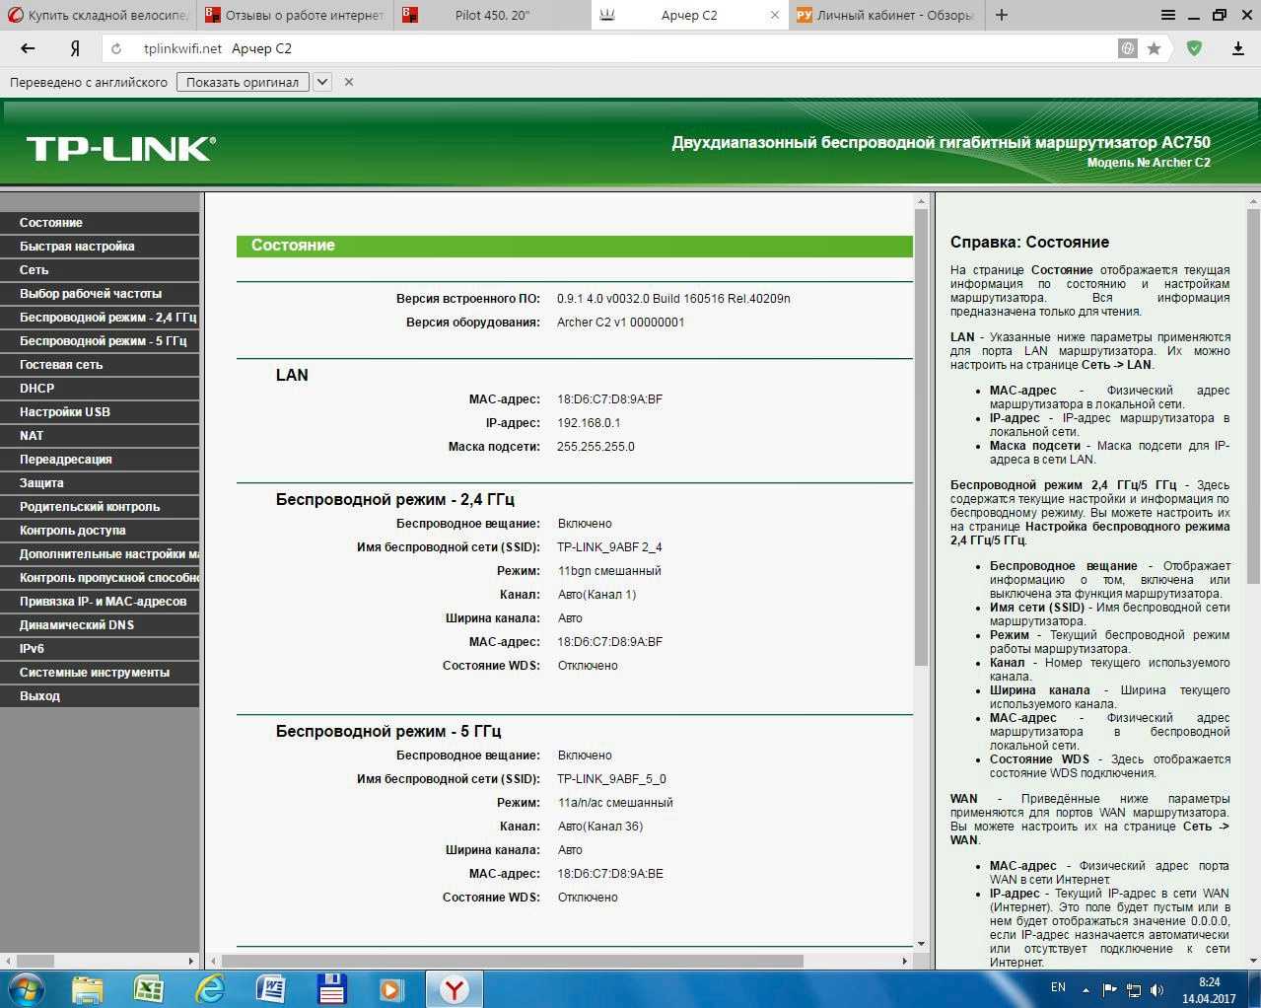Viewport: 1261px width, 1008px height.
Task: Open the Состояние menu item
Action: coord(100,223)
